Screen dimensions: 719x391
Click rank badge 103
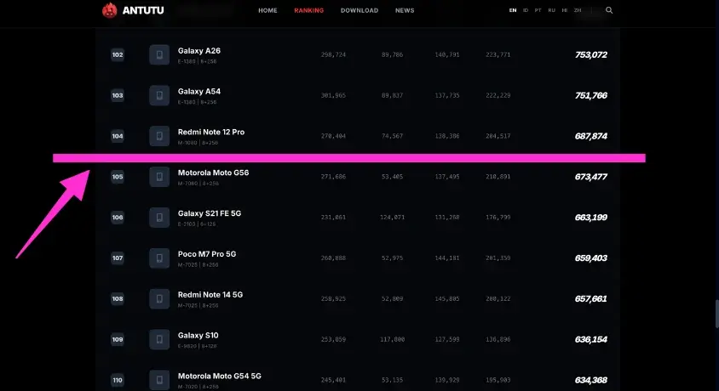click(x=118, y=95)
